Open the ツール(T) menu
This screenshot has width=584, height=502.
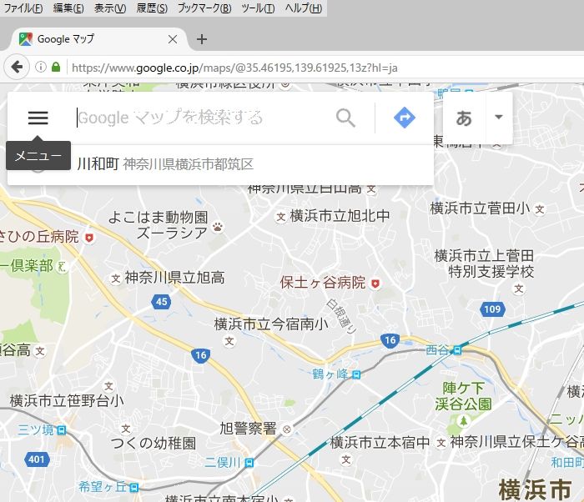pos(258,8)
